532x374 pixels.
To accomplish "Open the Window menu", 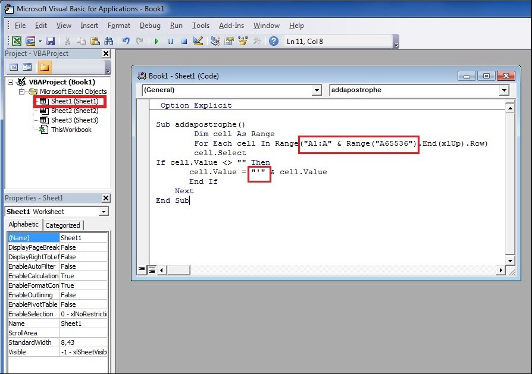I will click(x=267, y=26).
